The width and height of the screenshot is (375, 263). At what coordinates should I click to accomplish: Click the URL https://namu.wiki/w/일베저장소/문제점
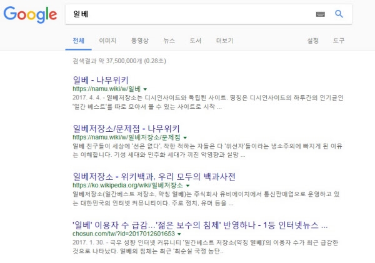point(126,137)
